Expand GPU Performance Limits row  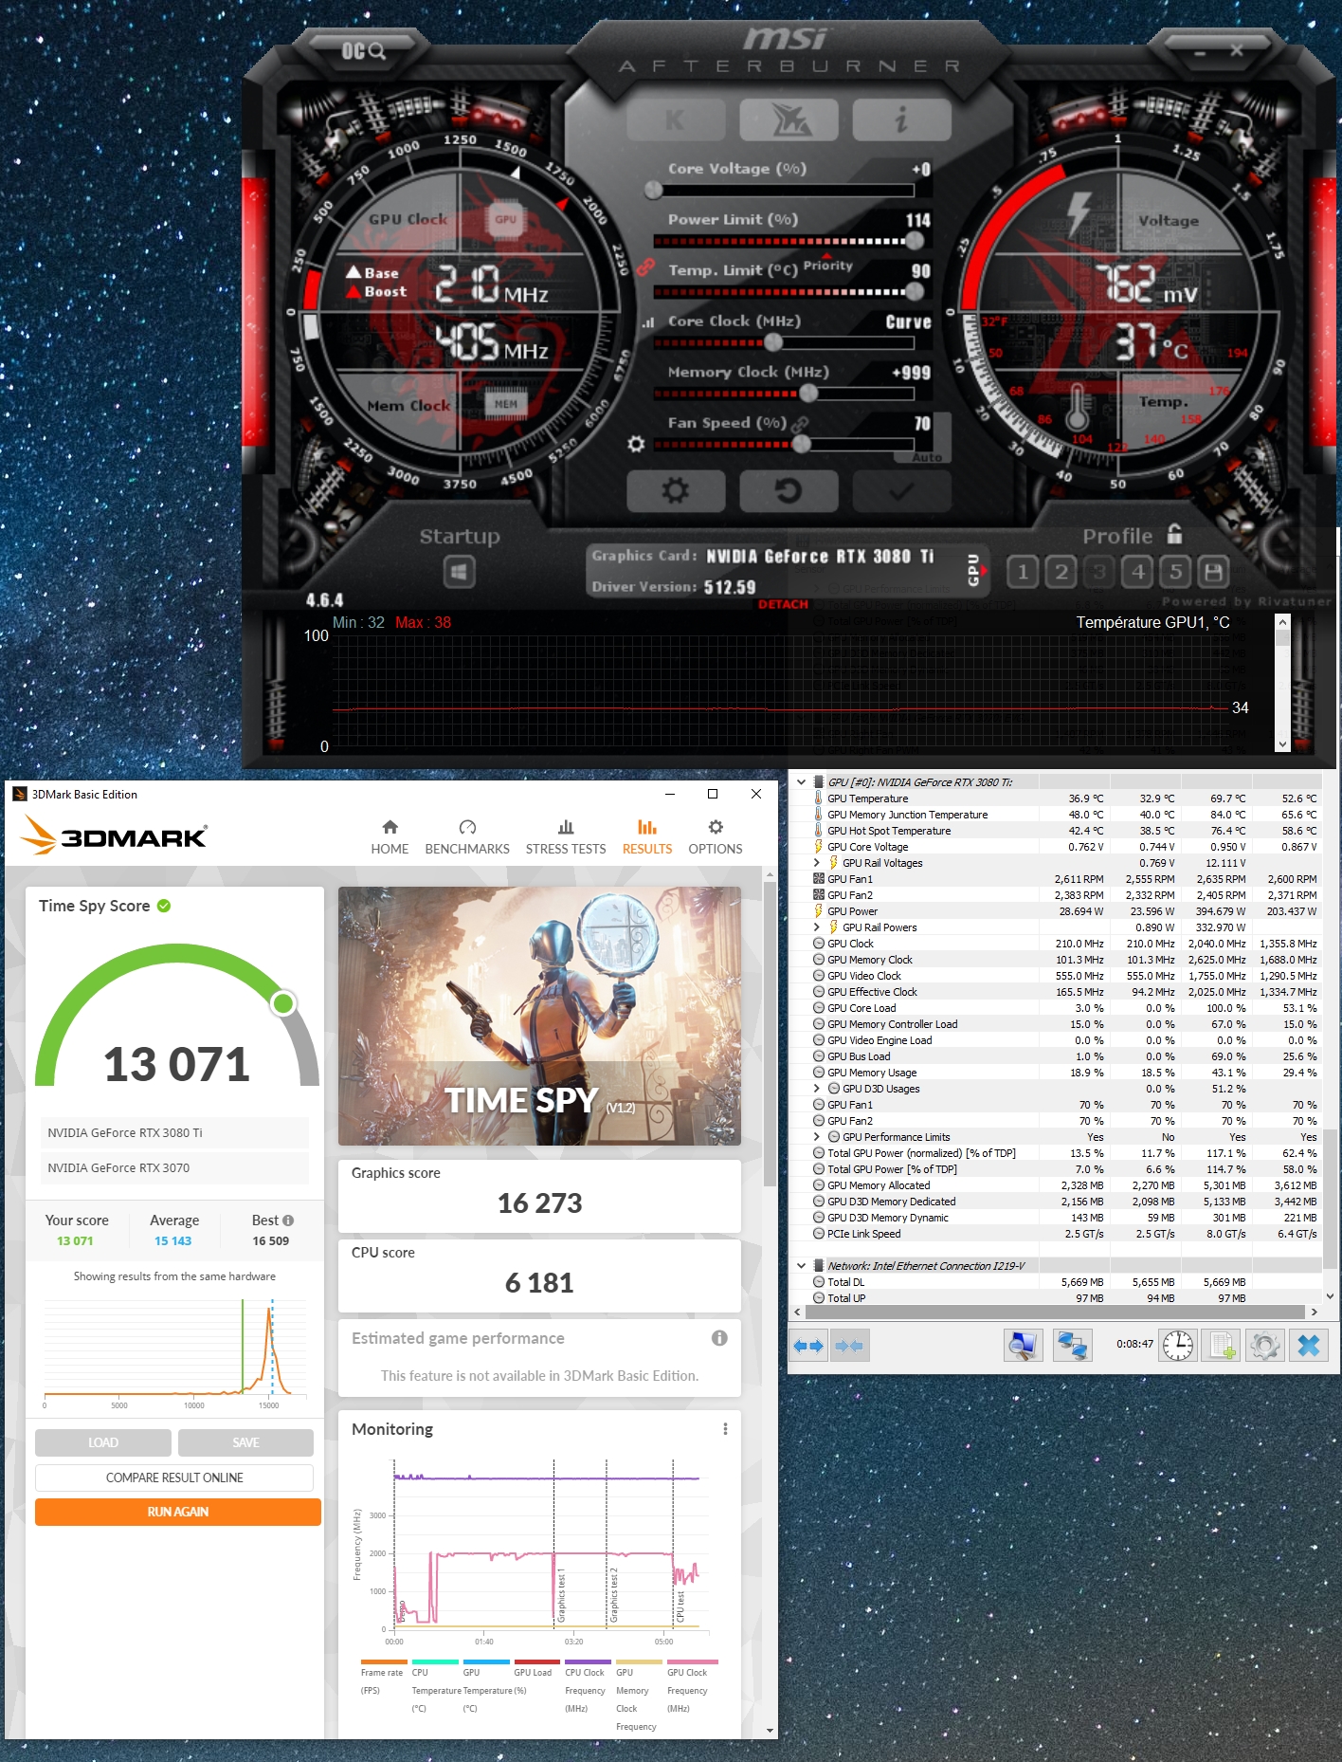pos(817,1137)
